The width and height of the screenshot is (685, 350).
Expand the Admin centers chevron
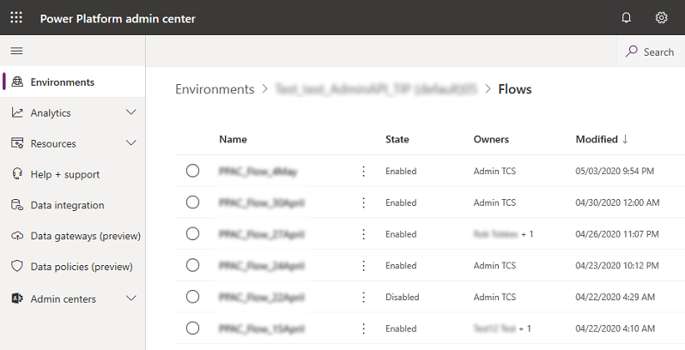(131, 299)
